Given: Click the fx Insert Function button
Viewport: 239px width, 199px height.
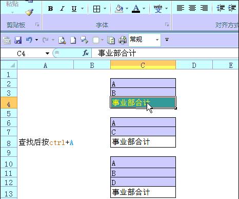Looking at the screenshot, I should click(x=86, y=53).
